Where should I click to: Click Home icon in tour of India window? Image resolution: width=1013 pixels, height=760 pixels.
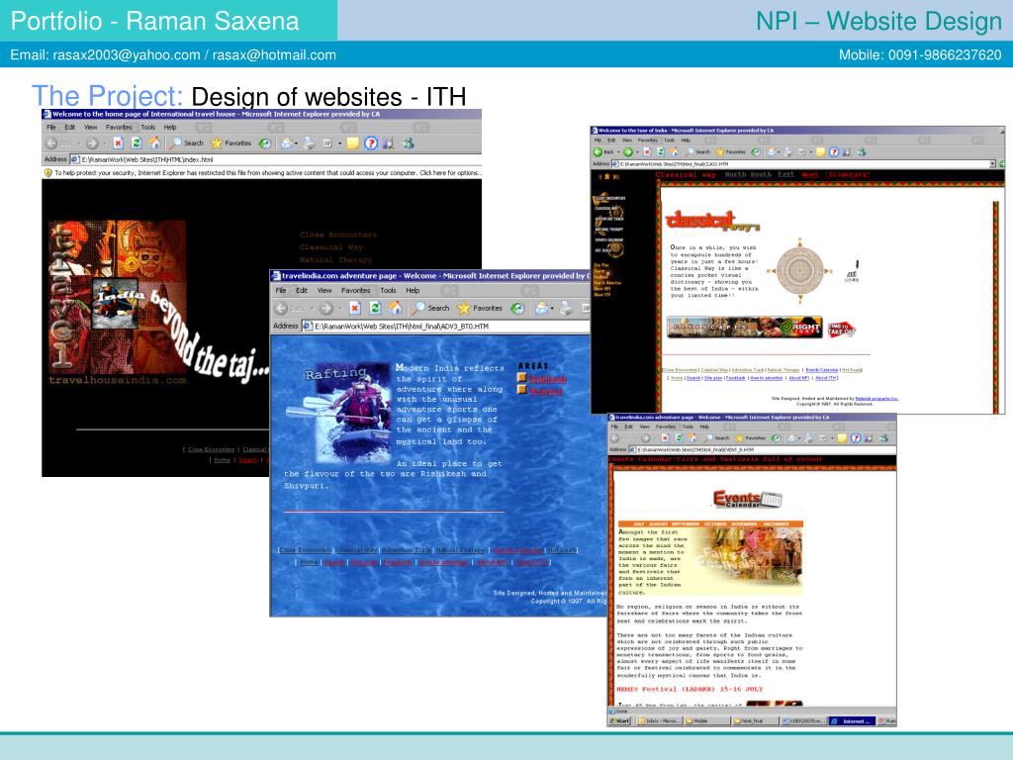[674, 151]
